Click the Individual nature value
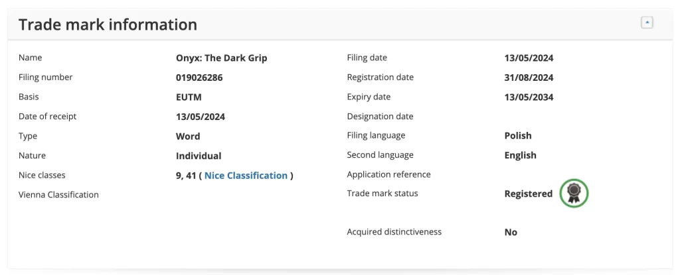Viewport: 680px width, 275px height. click(199, 156)
